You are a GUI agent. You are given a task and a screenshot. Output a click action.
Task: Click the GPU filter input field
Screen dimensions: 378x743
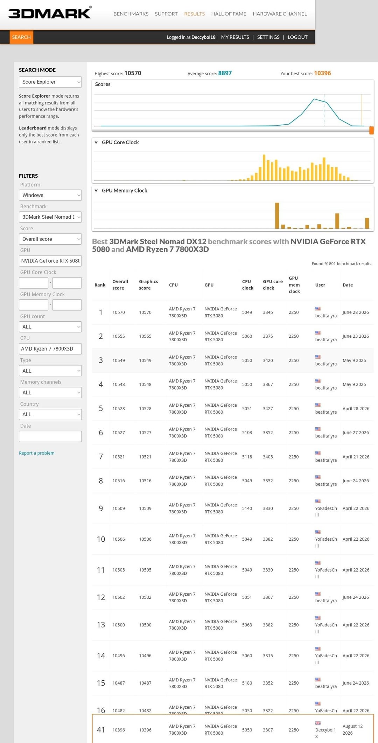coord(50,261)
